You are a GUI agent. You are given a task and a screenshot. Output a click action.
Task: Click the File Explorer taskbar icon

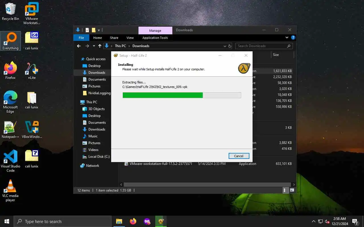tap(119, 221)
